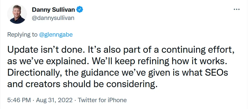Screen dimensions: 249x109
Task: Click the blue verified checkmark badge
Action: 80,10
